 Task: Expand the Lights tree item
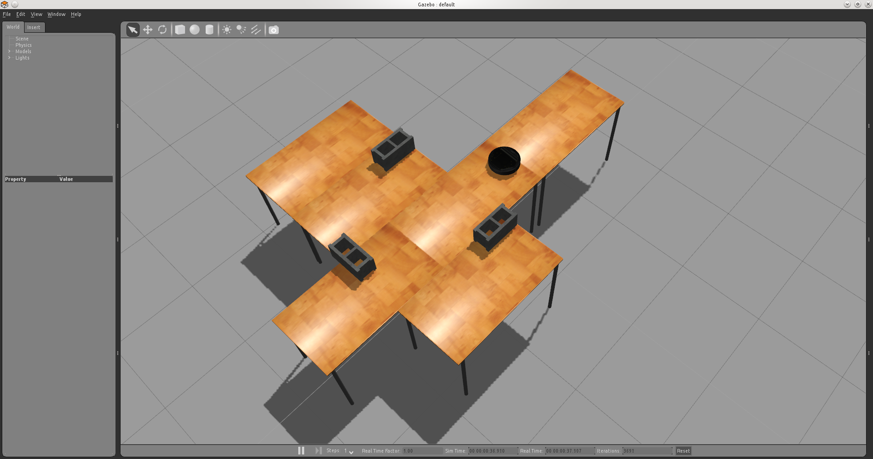(x=9, y=58)
